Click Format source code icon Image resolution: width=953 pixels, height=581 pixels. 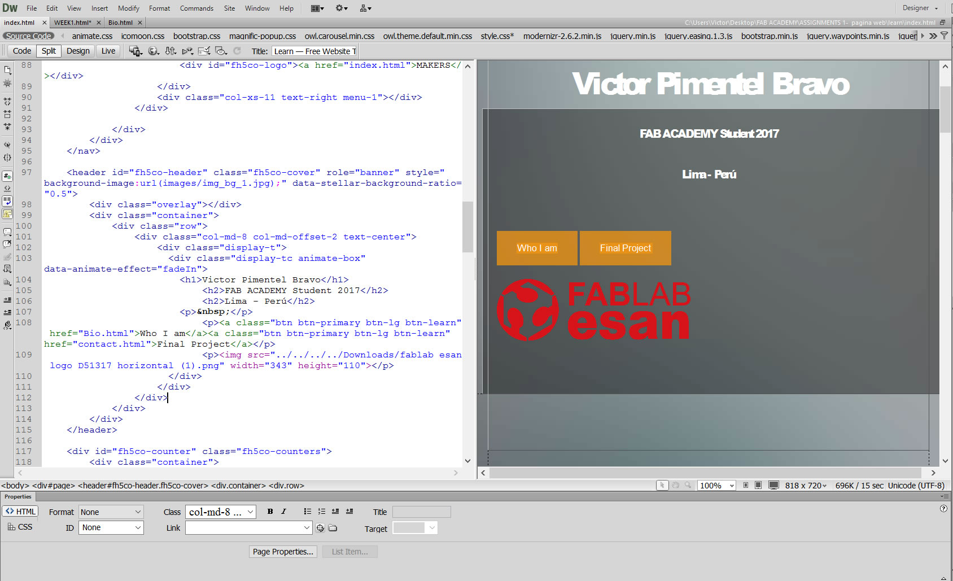[x=7, y=326]
